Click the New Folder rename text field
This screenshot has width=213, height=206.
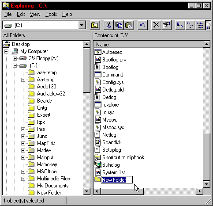[117, 180]
